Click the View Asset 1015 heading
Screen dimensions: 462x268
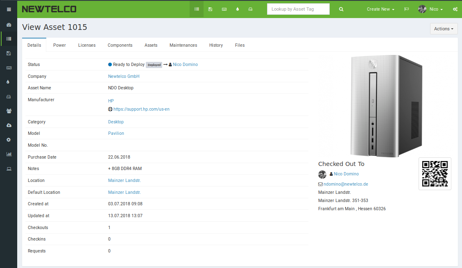coord(54,27)
